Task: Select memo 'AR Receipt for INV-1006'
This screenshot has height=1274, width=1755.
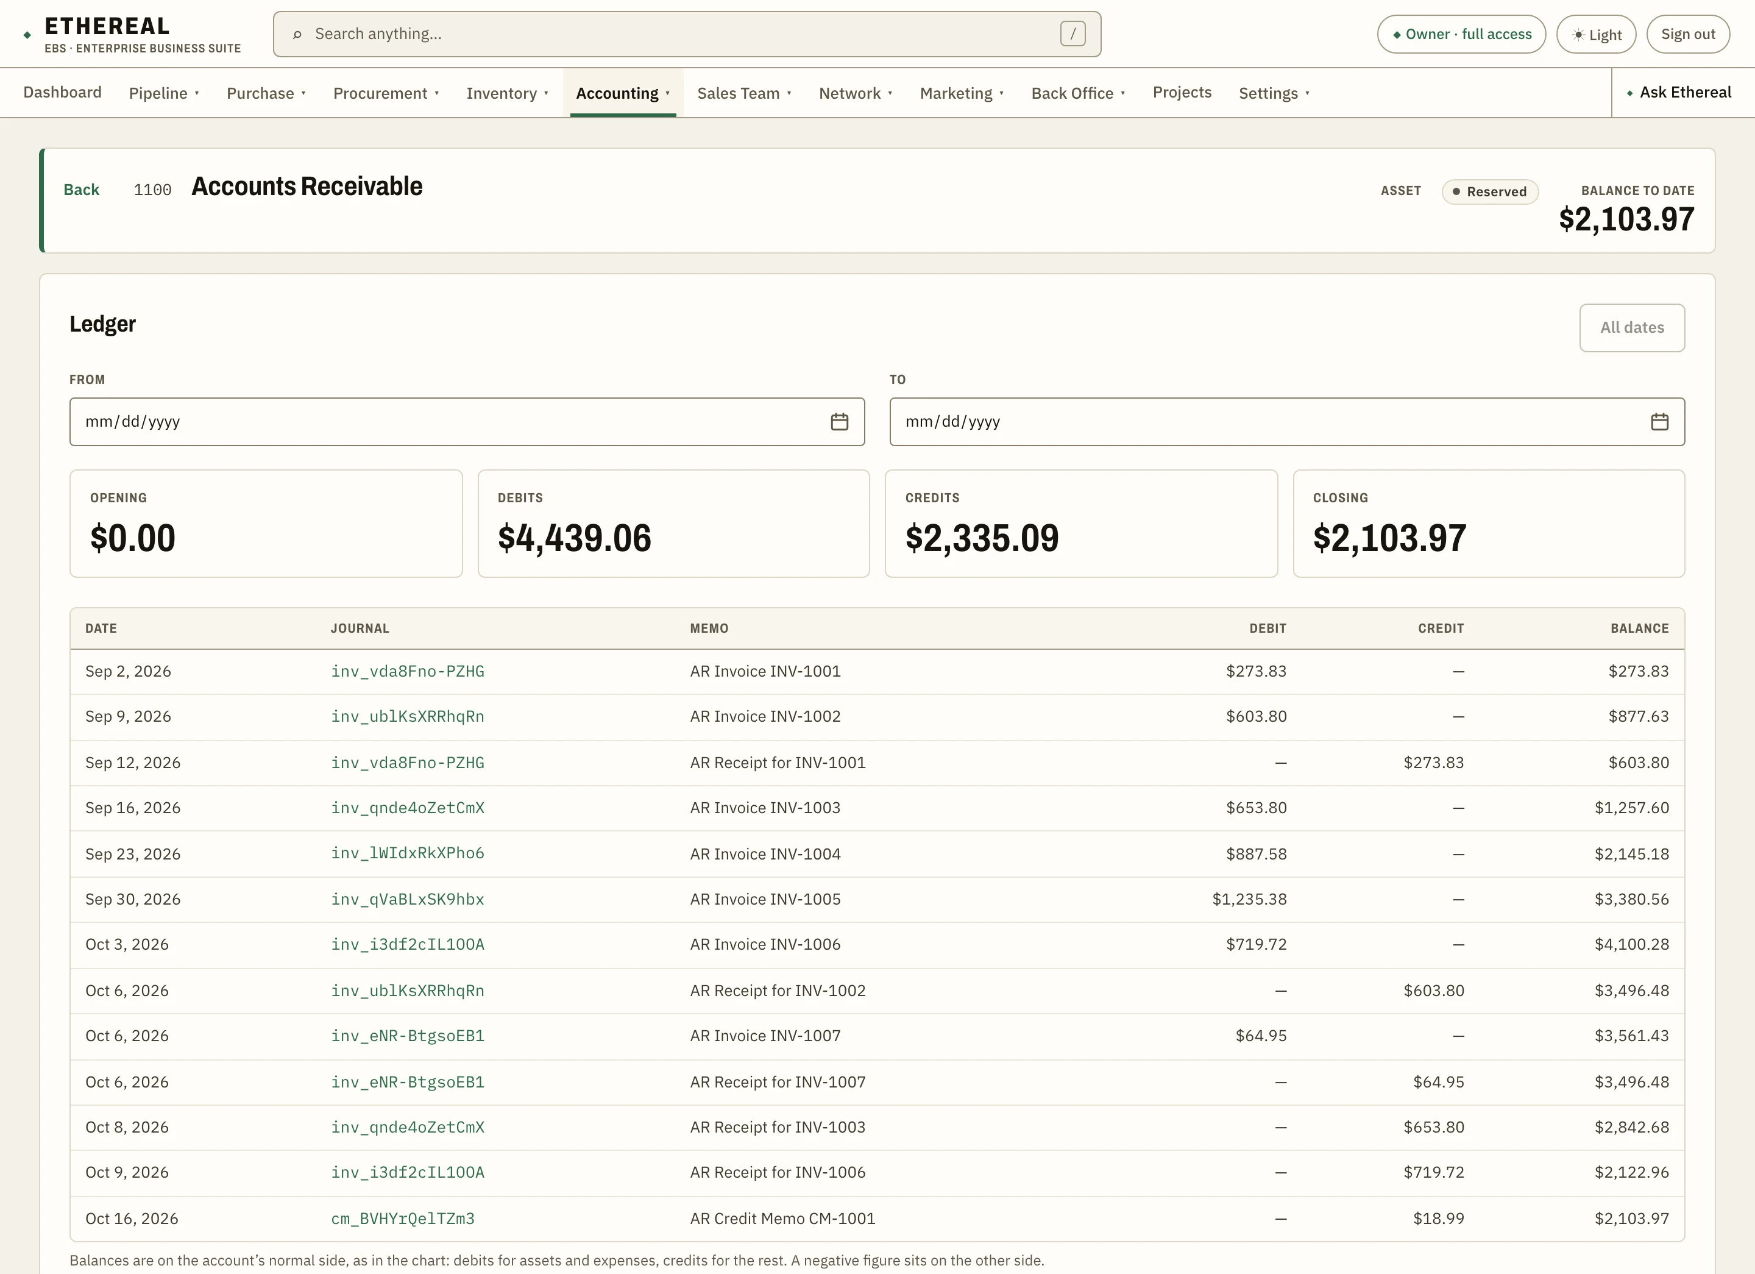Action: tap(778, 1172)
